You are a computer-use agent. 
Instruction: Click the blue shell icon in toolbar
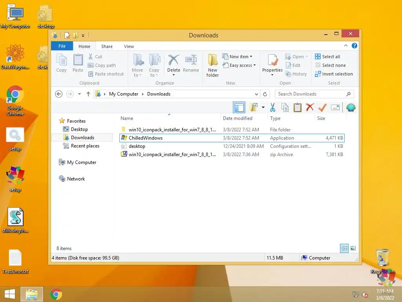(x=351, y=107)
